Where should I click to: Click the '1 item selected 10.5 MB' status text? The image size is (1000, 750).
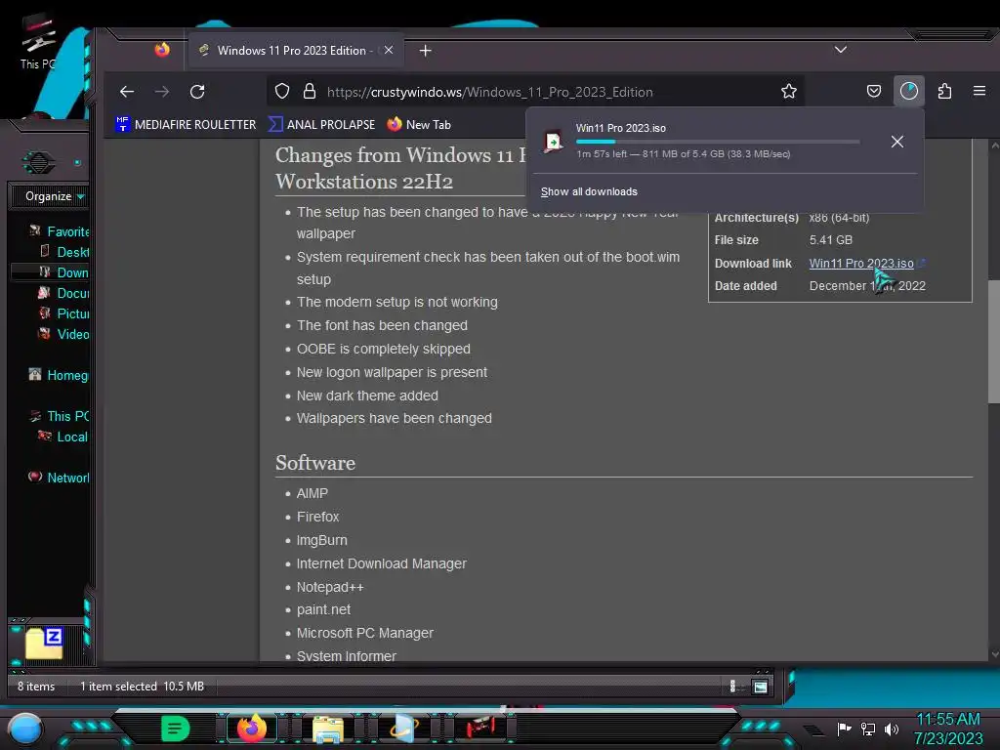coord(143,687)
